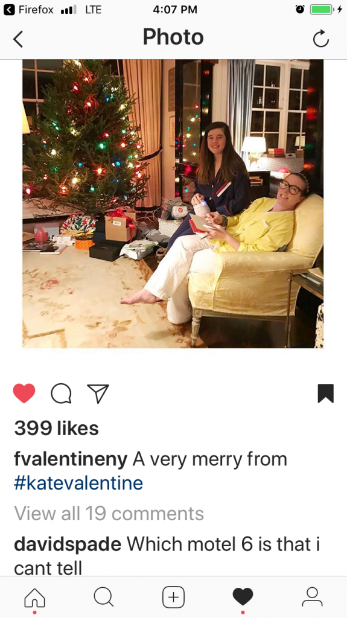This screenshot has height=618, width=347.
Task: Tap the back arrow icon
Action: [18, 39]
